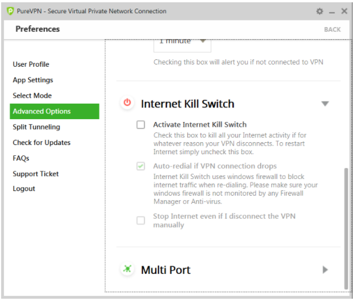This screenshot has height=301, width=356.
Task: Collapse the Internet Kill Switch section
Action: (325, 104)
